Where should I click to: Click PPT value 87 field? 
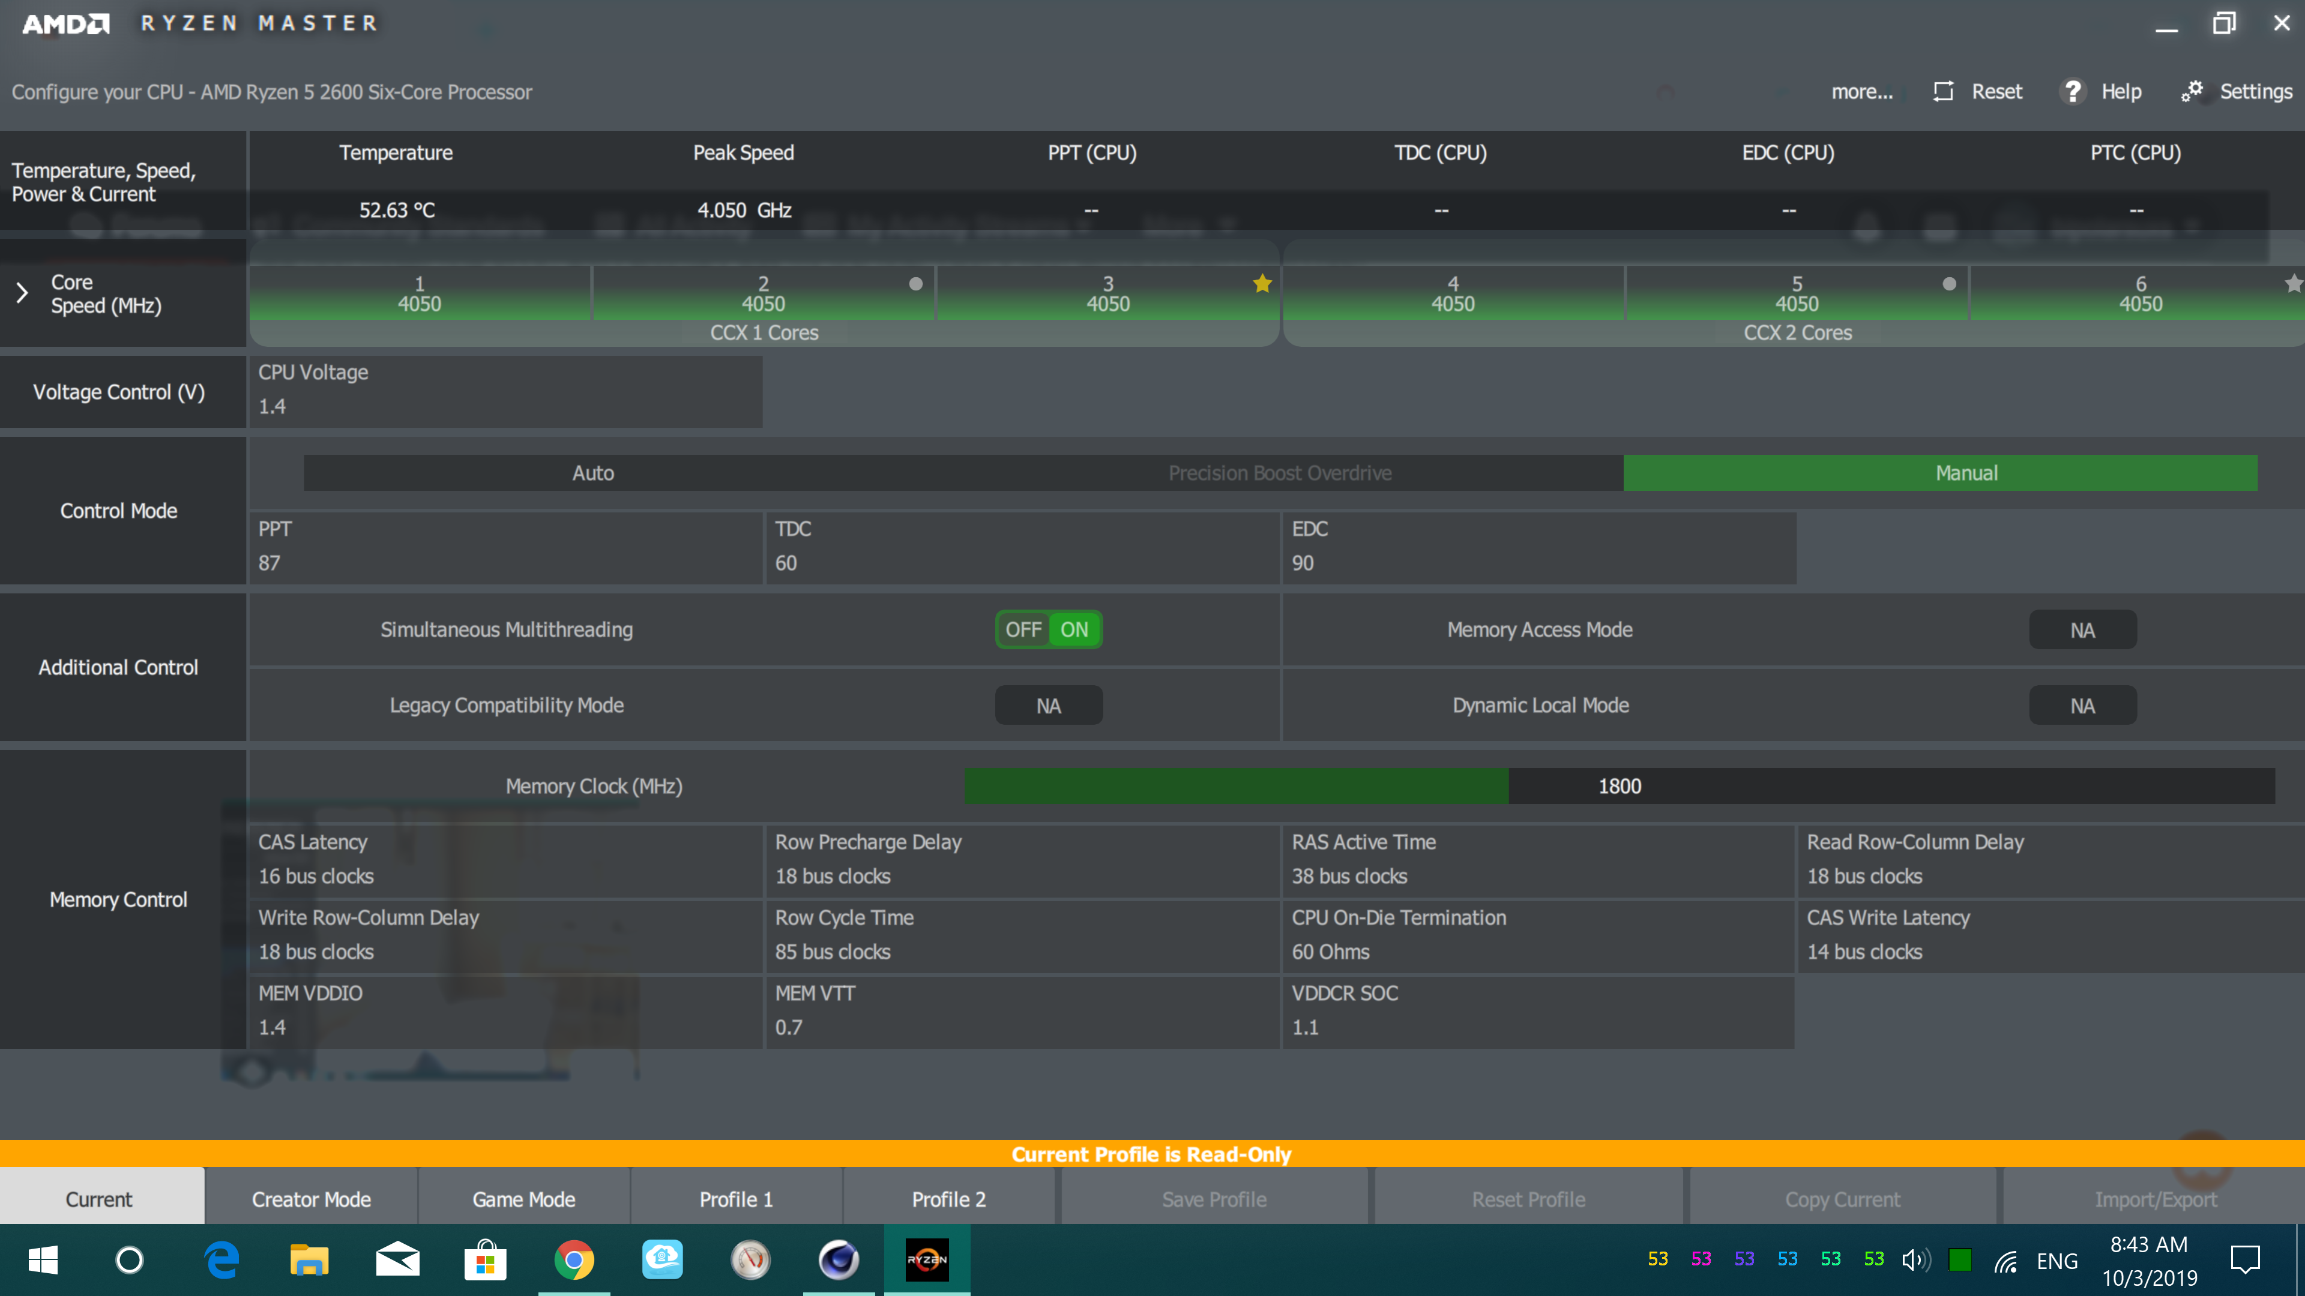pos(505,547)
